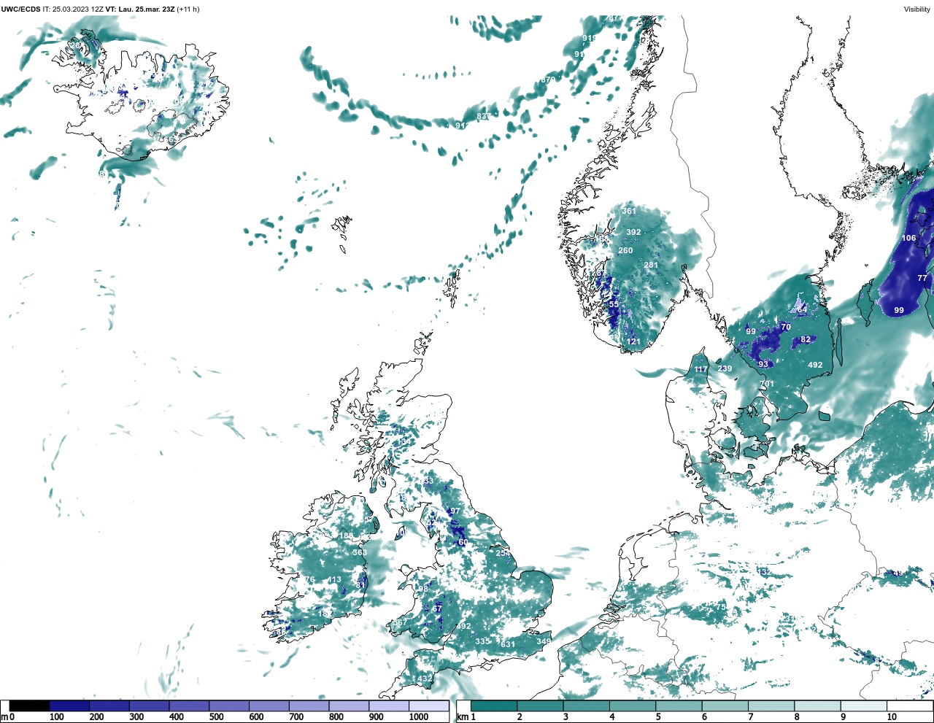The width and height of the screenshot is (934, 723).
Task: Click the '837' value in the Norwegian Sea
Action: [x=484, y=116]
